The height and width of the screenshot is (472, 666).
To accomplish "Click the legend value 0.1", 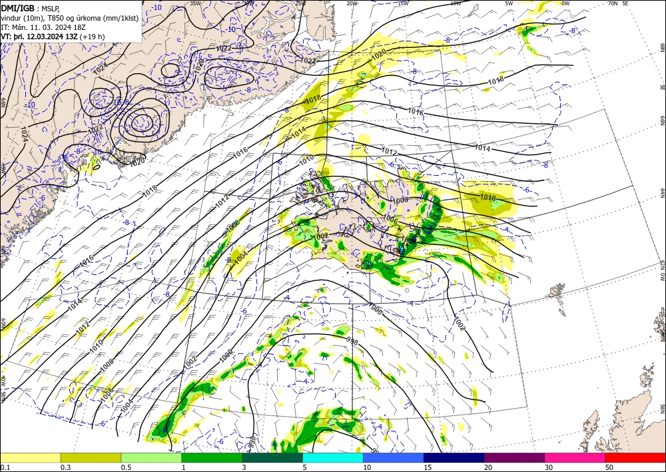I will click(4, 467).
